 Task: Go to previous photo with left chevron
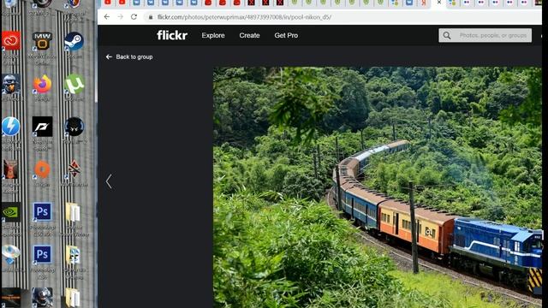pyautogui.click(x=109, y=181)
